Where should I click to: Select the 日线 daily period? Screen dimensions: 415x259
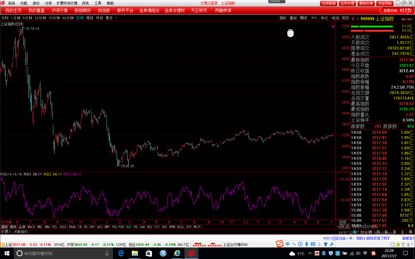(x=80, y=18)
